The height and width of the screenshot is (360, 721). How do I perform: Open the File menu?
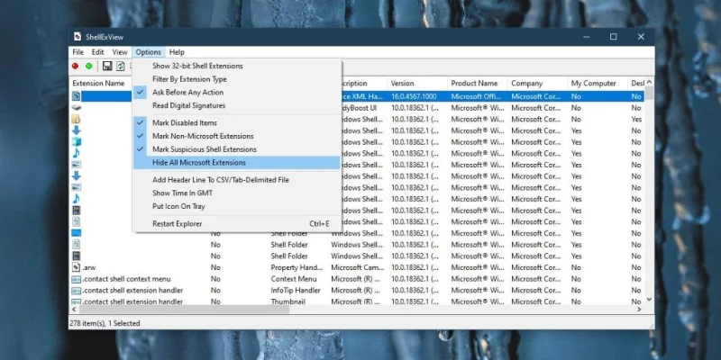coord(78,52)
